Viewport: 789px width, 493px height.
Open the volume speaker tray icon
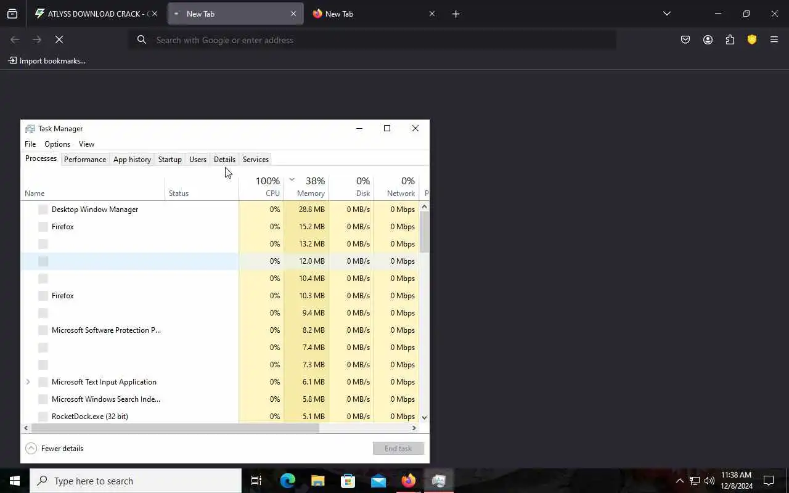click(x=709, y=481)
